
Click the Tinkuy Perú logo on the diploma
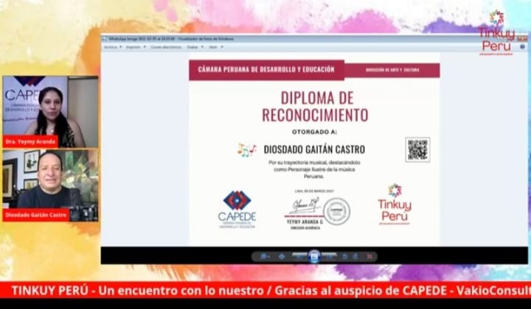pos(395,204)
